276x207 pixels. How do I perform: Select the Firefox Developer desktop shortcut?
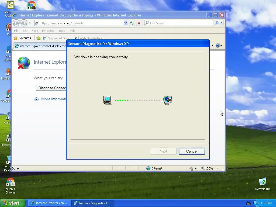(x=8, y=54)
